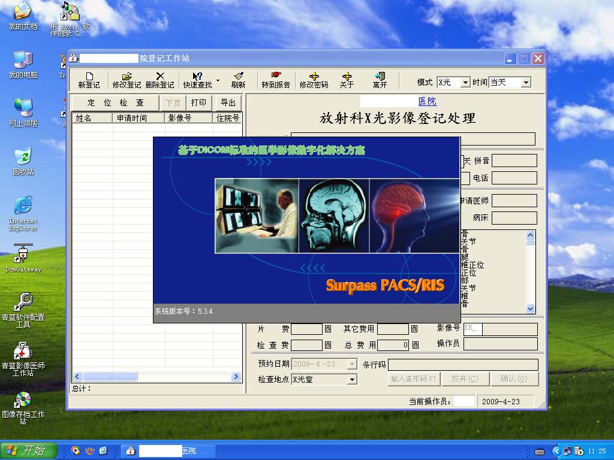Click the Surpass PACS/RIS splash screen
614x460 pixels.
click(x=306, y=229)
